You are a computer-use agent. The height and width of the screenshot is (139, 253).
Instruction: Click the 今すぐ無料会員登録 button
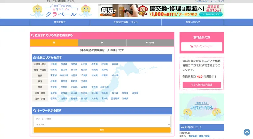202,85
